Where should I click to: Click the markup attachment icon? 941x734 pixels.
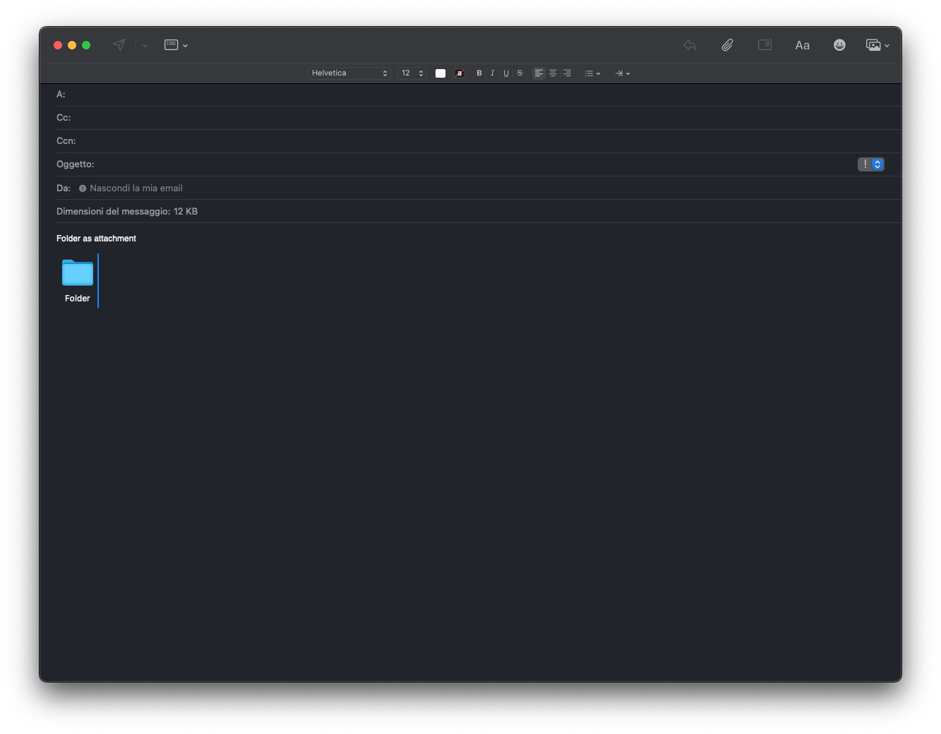point(765,45)
